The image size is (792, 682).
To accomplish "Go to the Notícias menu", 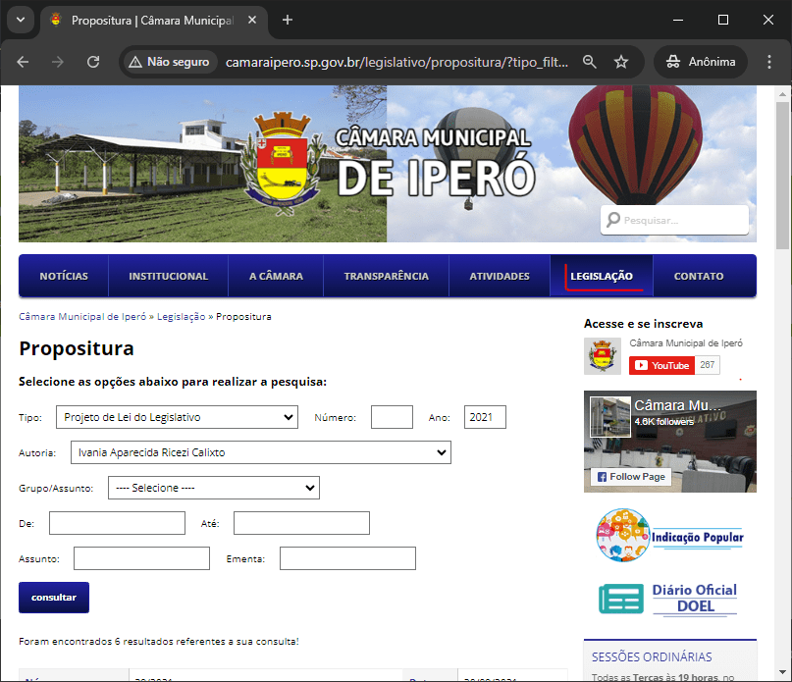I will pos(64,277).
